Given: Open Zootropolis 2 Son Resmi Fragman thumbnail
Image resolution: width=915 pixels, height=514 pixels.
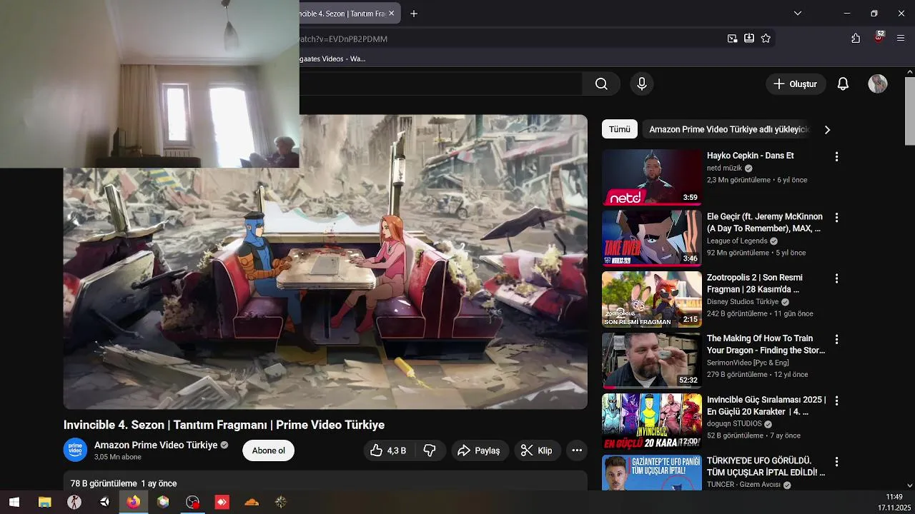Looking at the screenshot, I should 652,299.
